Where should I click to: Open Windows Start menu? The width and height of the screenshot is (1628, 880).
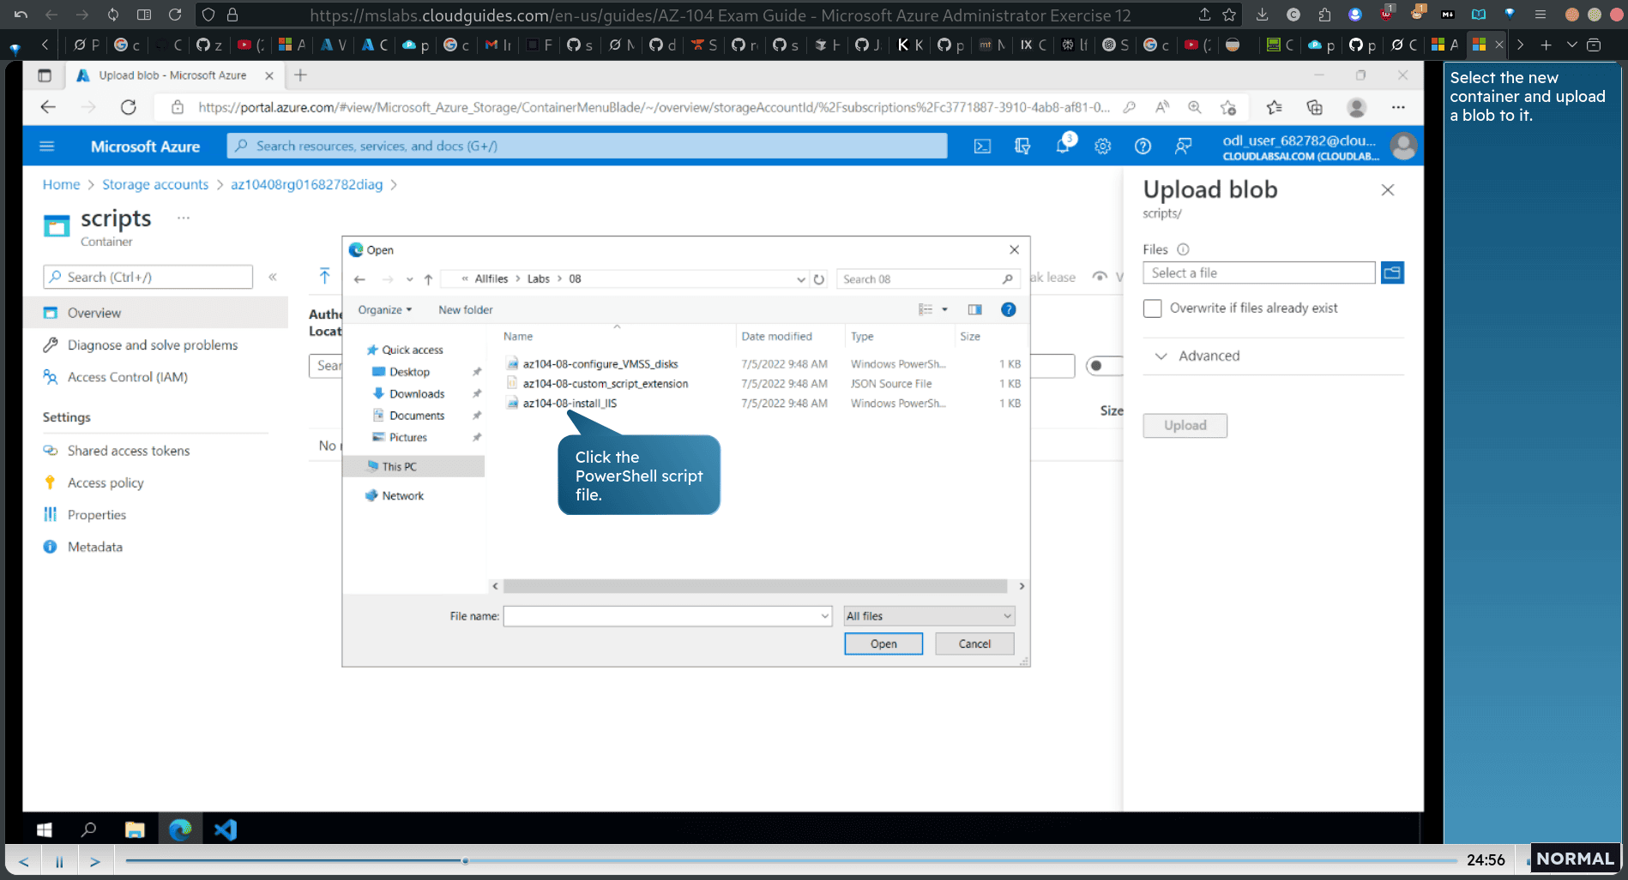45,829
